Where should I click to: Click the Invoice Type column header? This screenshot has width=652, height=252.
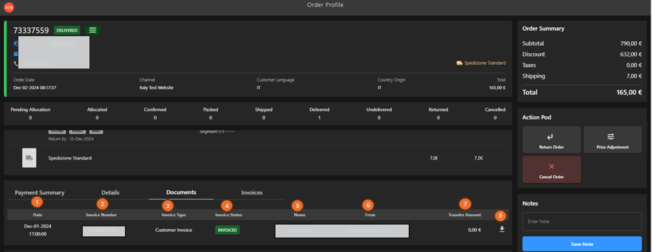tap(174, 215)
